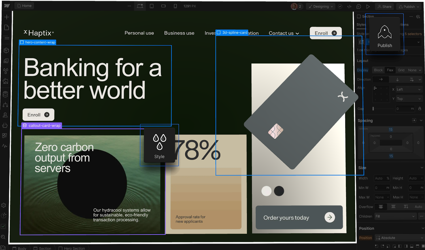Set Display to Flex
The image size is (425, 250).
pyautogui.click(x=390, y=70)
